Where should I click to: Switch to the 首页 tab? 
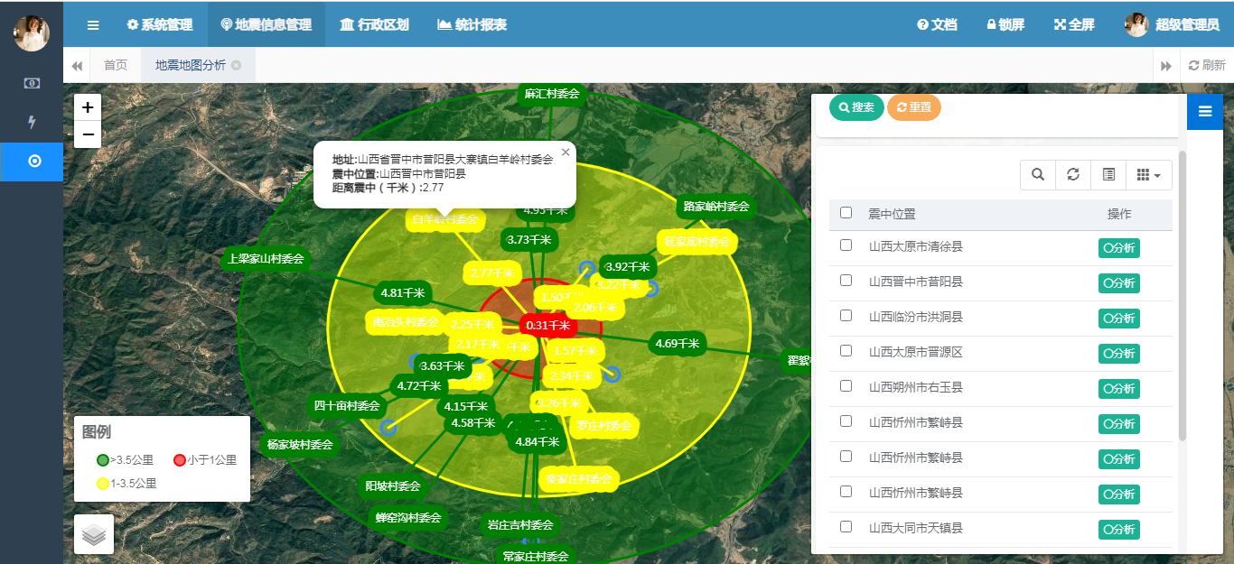(116, 65)
